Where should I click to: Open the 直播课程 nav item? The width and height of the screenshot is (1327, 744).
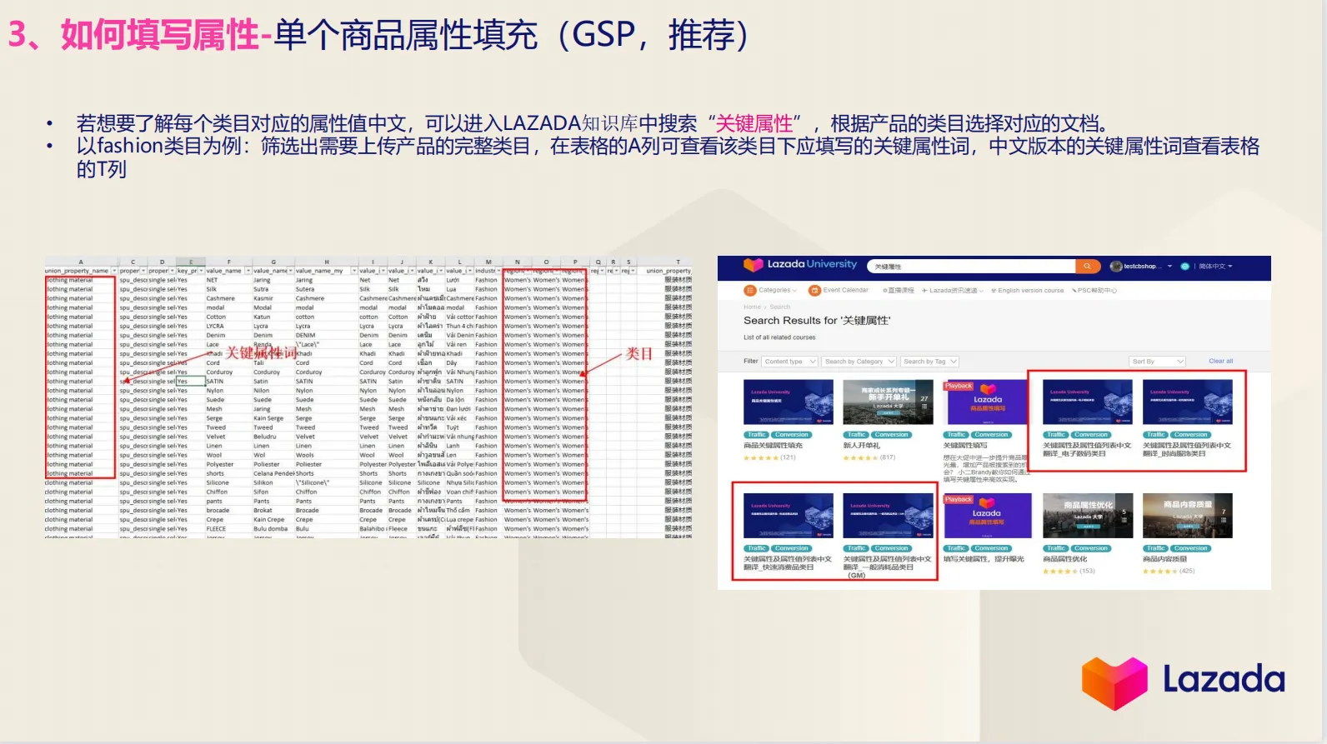(898, 291)
